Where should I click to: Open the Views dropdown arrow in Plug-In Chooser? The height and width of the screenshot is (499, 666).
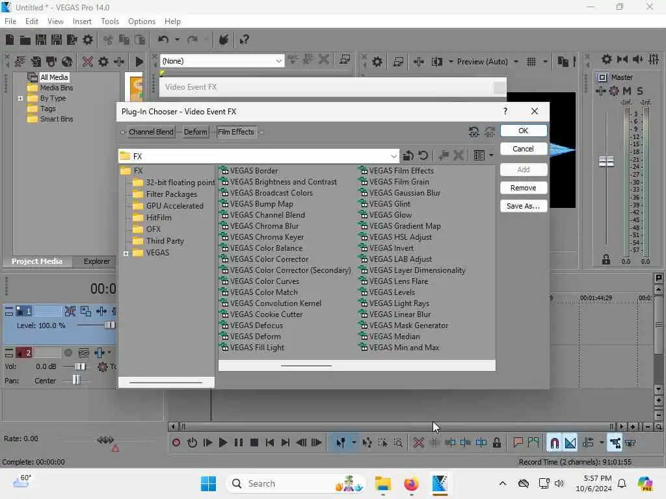coord(492,156)
